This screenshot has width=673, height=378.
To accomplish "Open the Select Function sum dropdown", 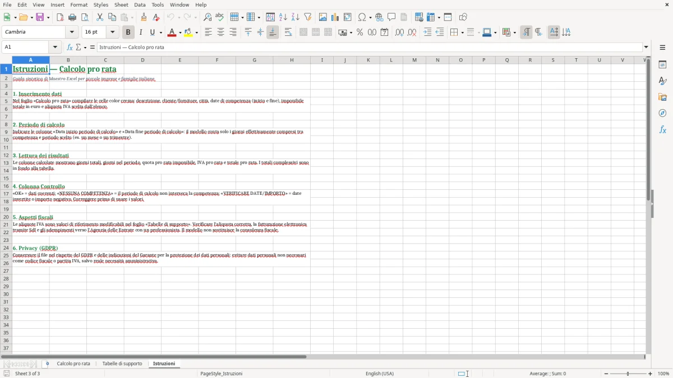I will click(85, 48).
